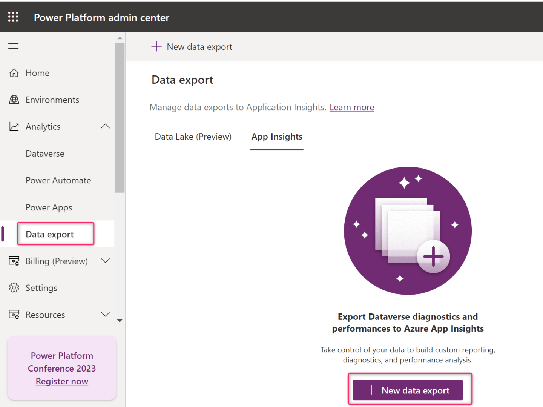Click the Settings gear icon
Image resolution: width=543 pixels, height=407 pixels.
(x=14, y=288)
